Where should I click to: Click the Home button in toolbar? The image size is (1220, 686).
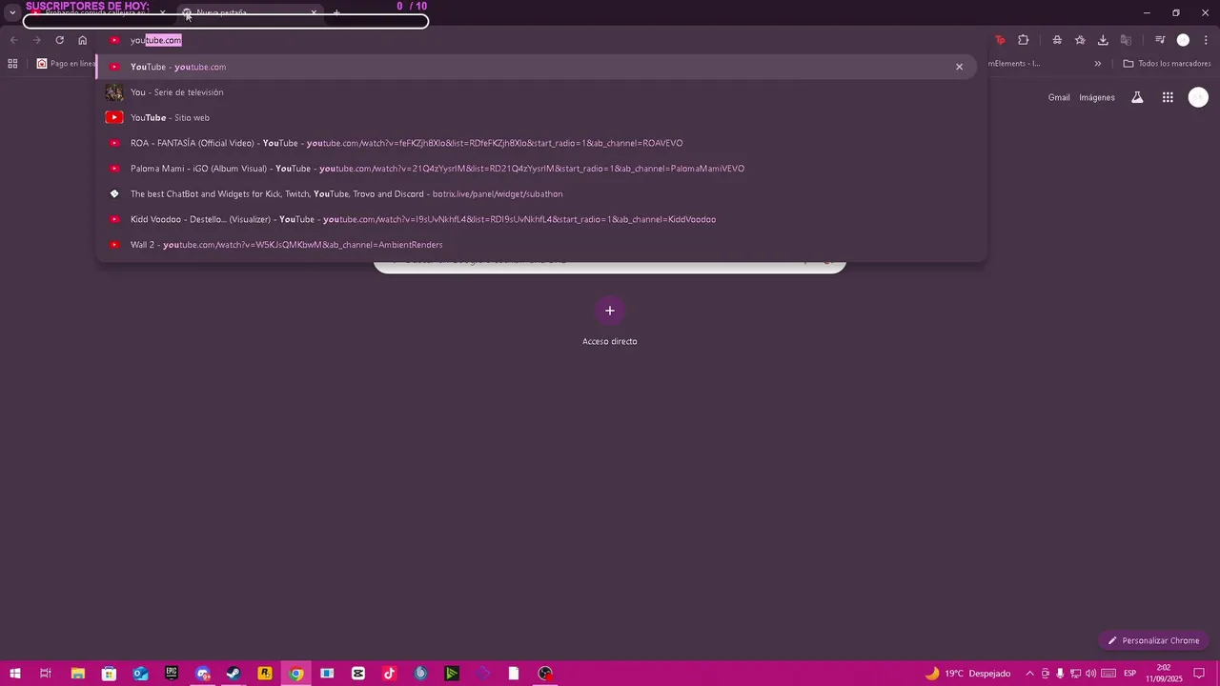[x=83, y=40]
